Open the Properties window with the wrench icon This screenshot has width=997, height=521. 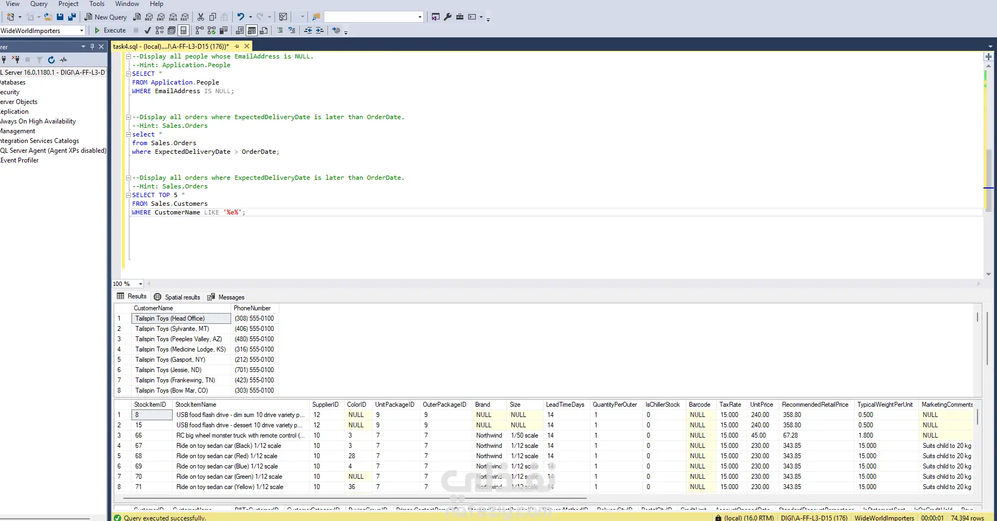click(x=448, y=17)
